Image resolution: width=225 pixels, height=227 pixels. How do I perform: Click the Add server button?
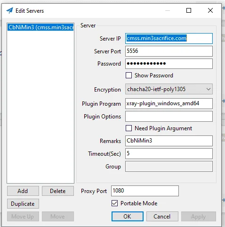(x=23, y=191)
